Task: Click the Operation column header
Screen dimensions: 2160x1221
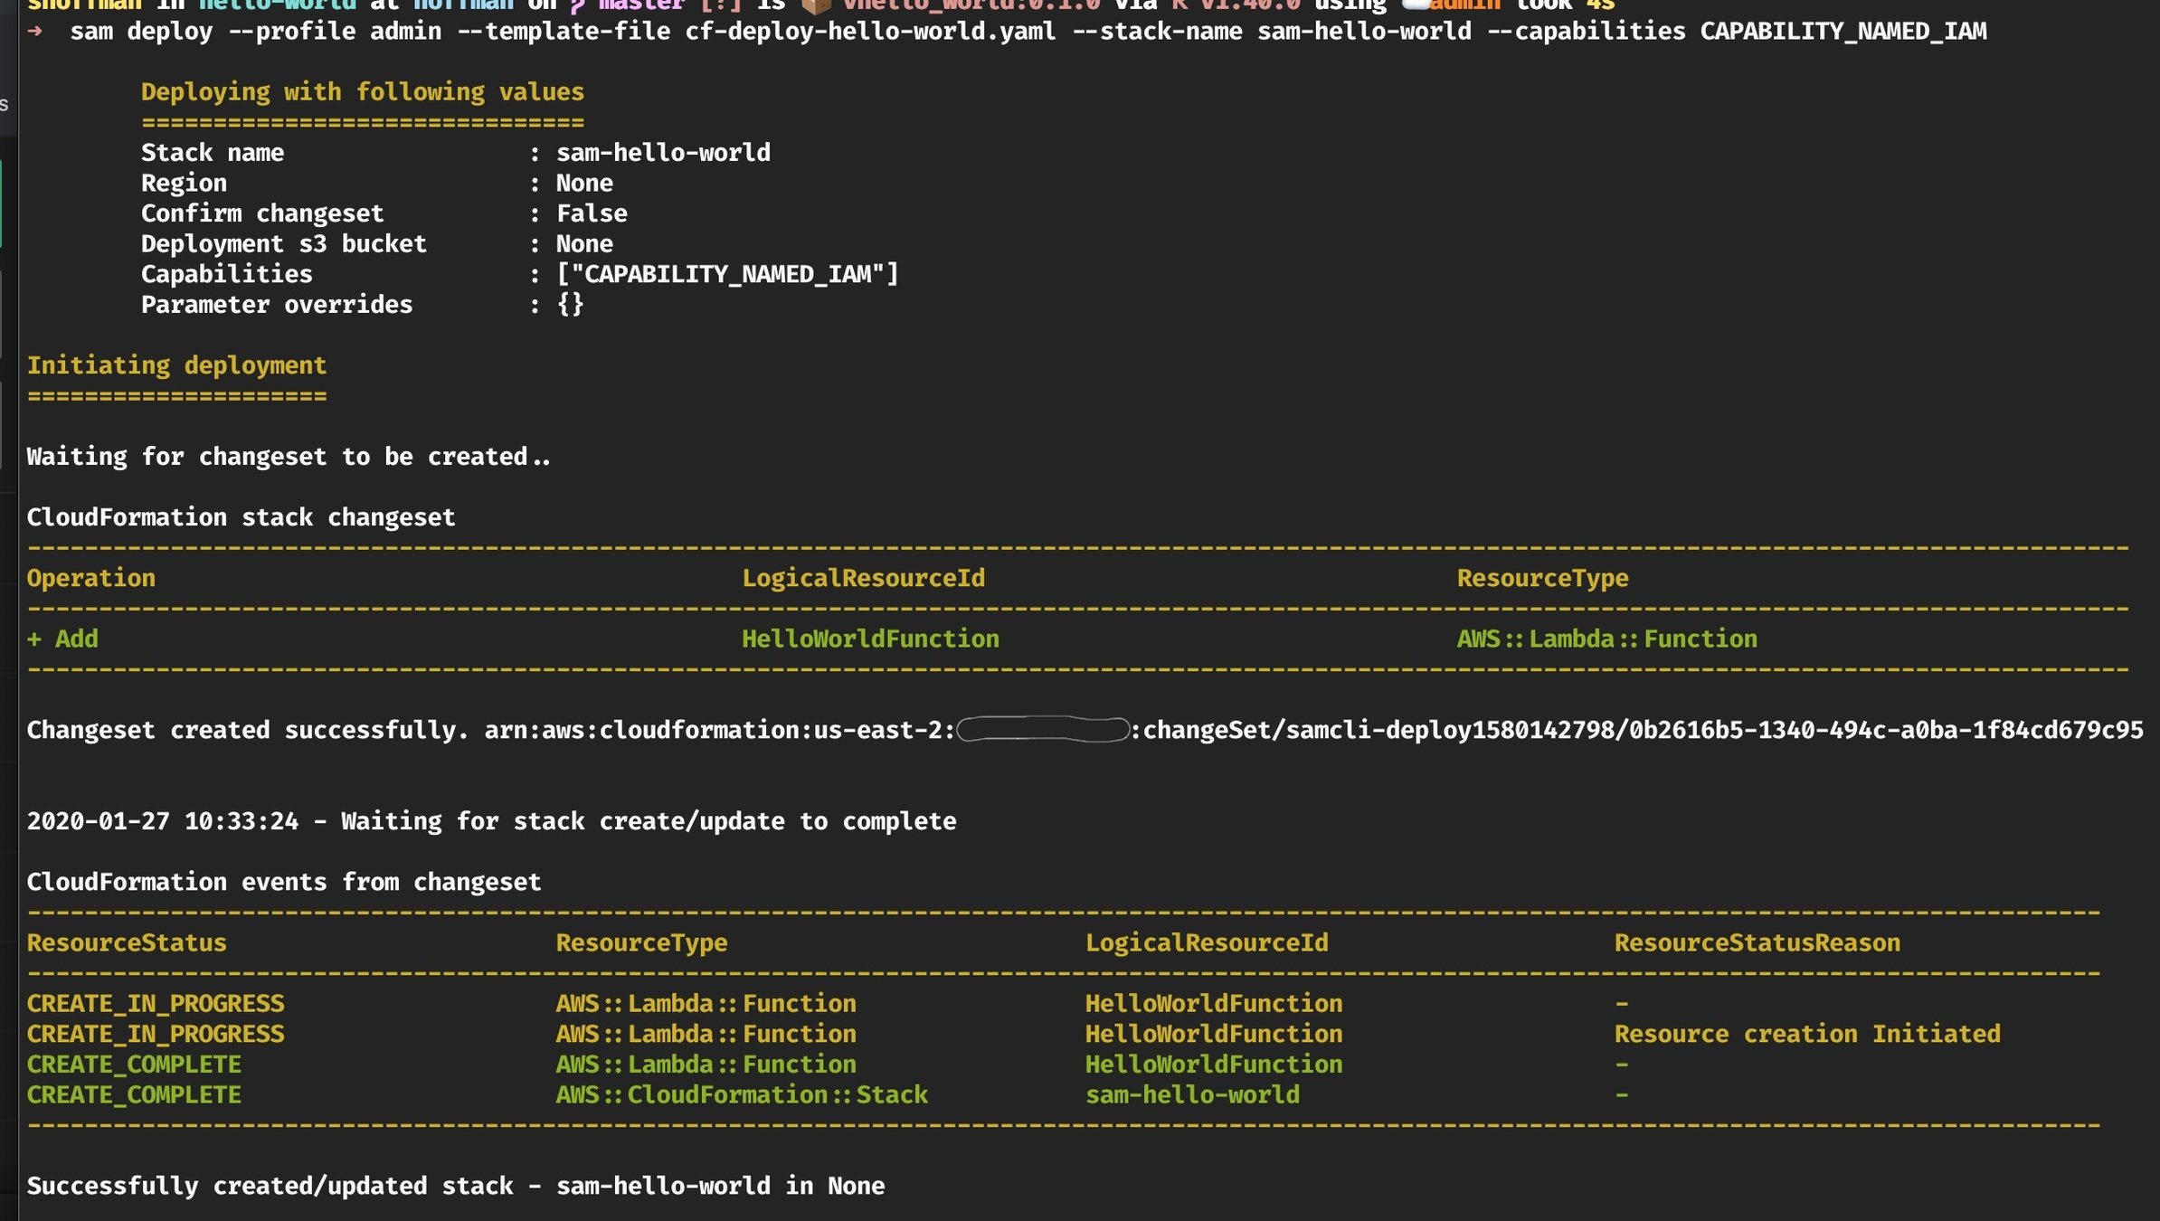Action: click(x=90, y=578)
